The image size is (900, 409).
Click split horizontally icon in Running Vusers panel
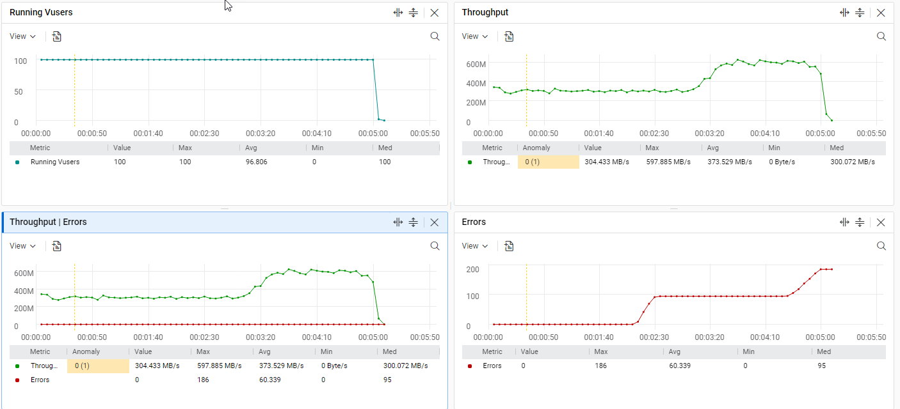pyautogui.click(x=414, y=13)
